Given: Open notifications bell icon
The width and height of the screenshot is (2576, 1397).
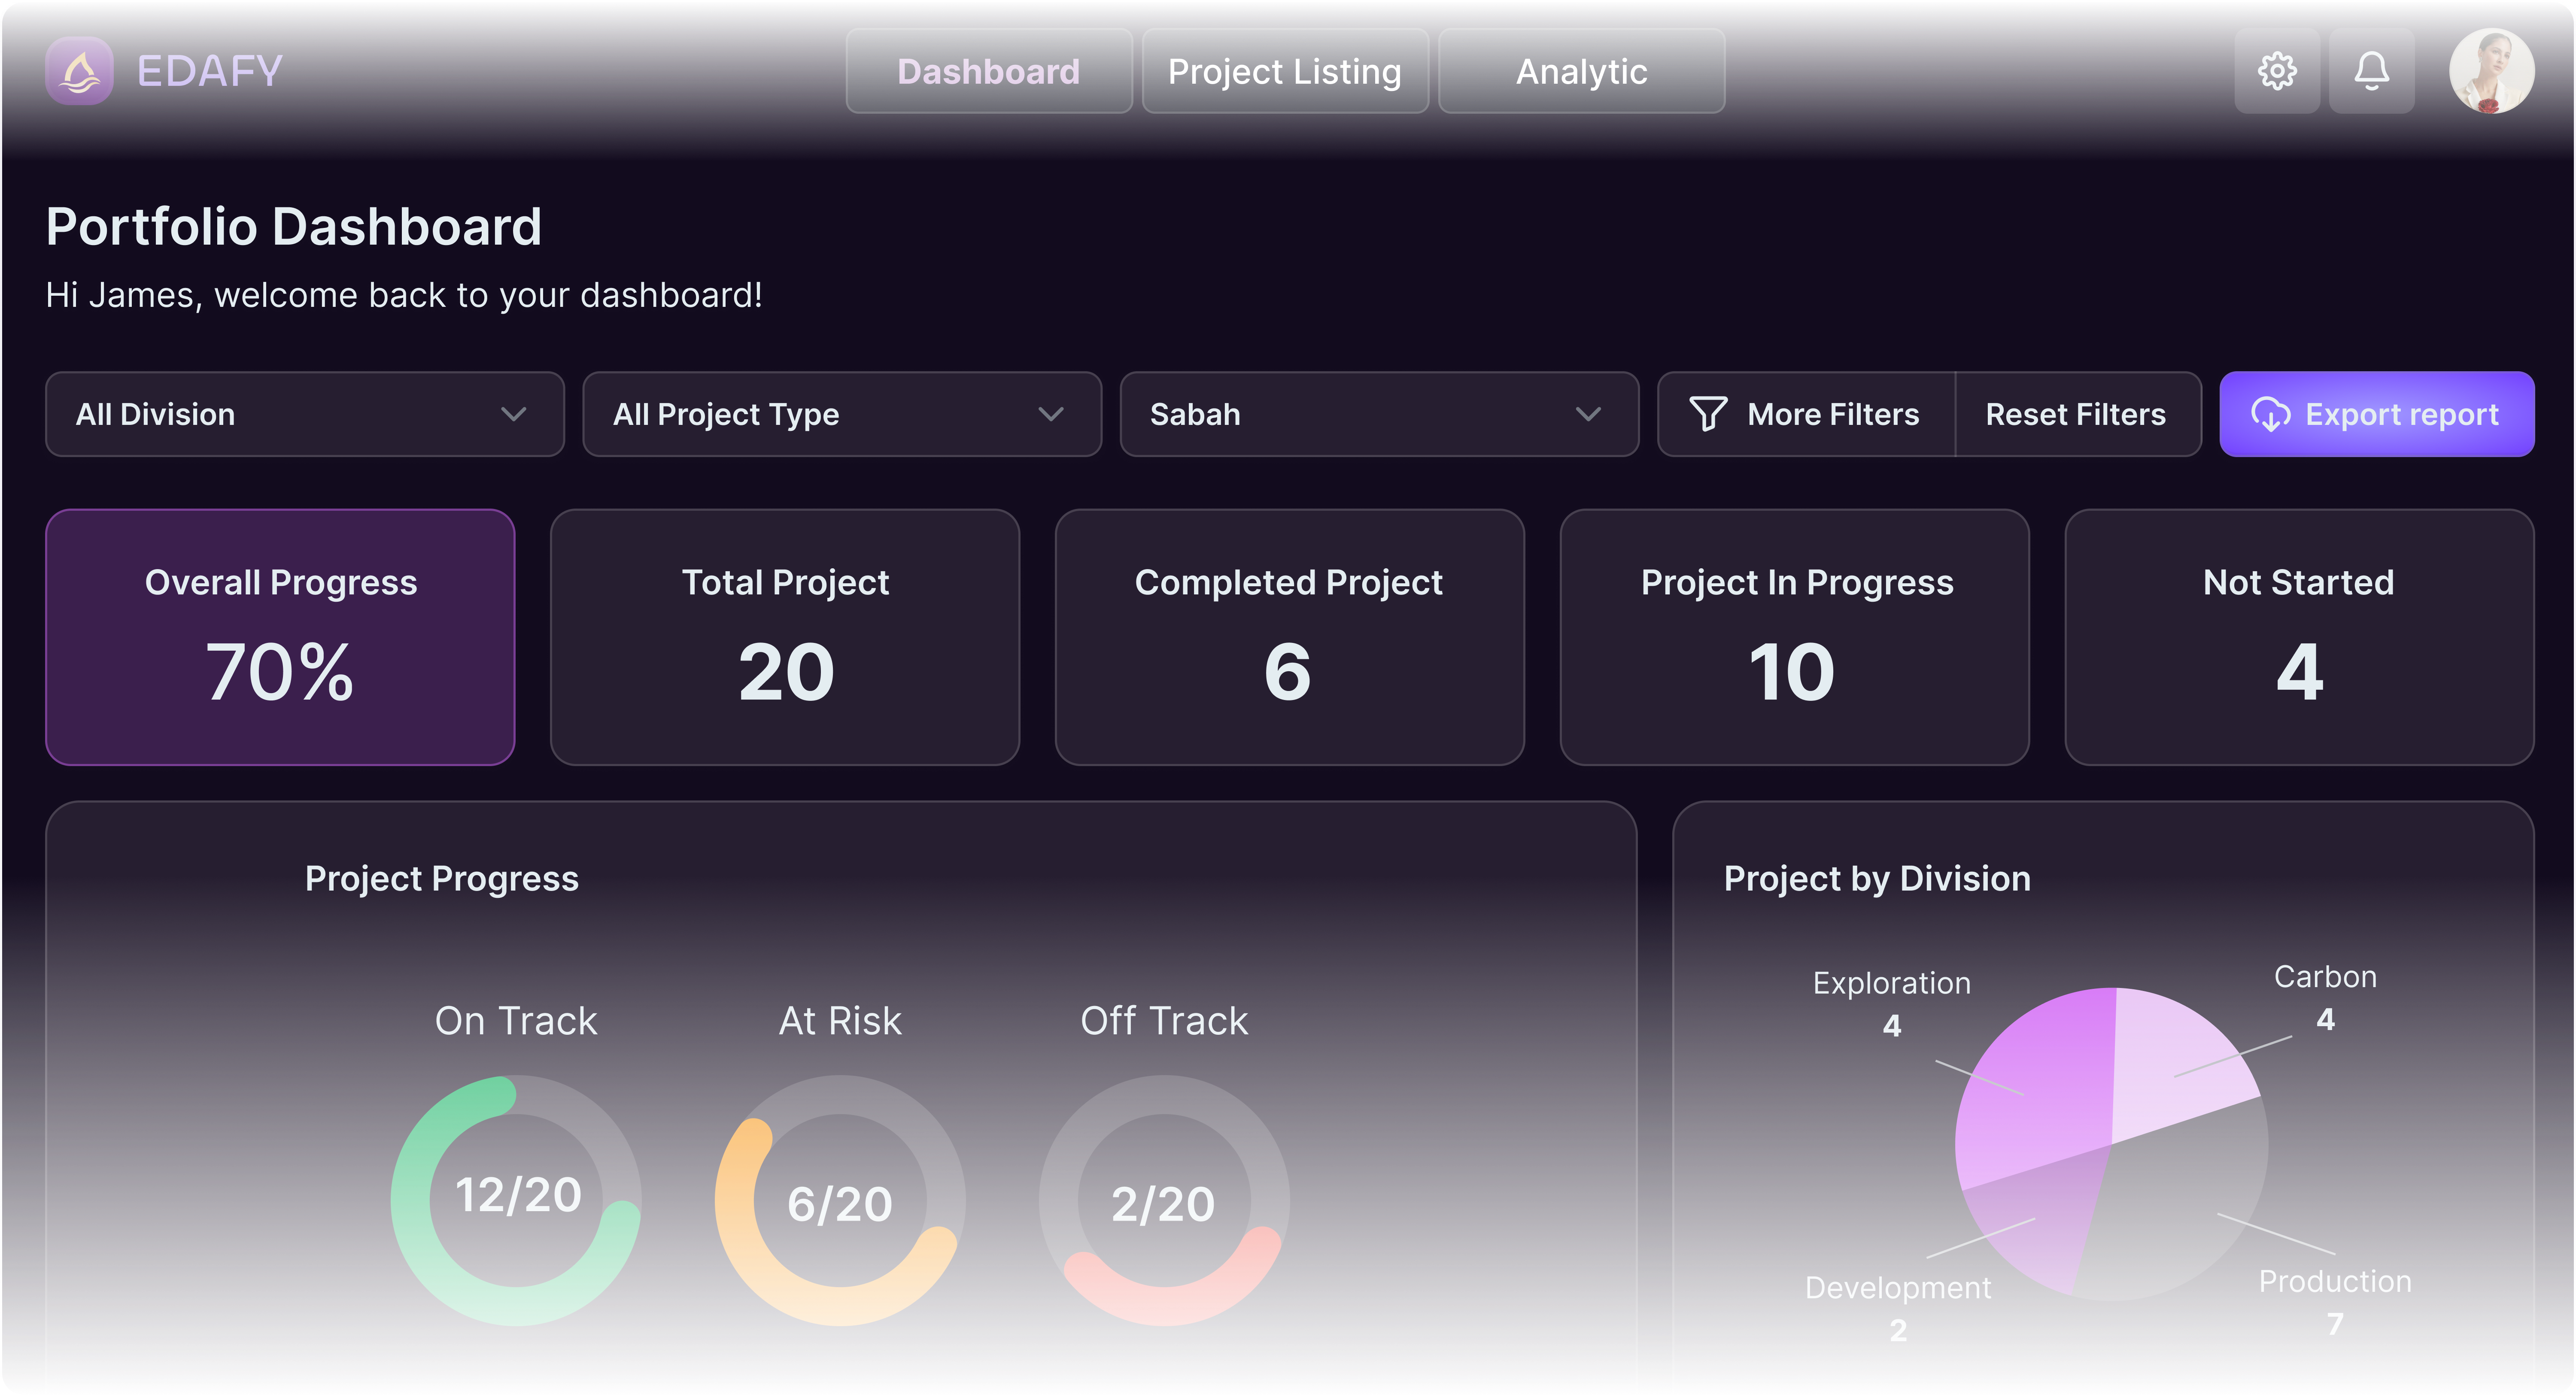Looking at the screenshot, I should pyautogui.click(x=2371, y=71).
